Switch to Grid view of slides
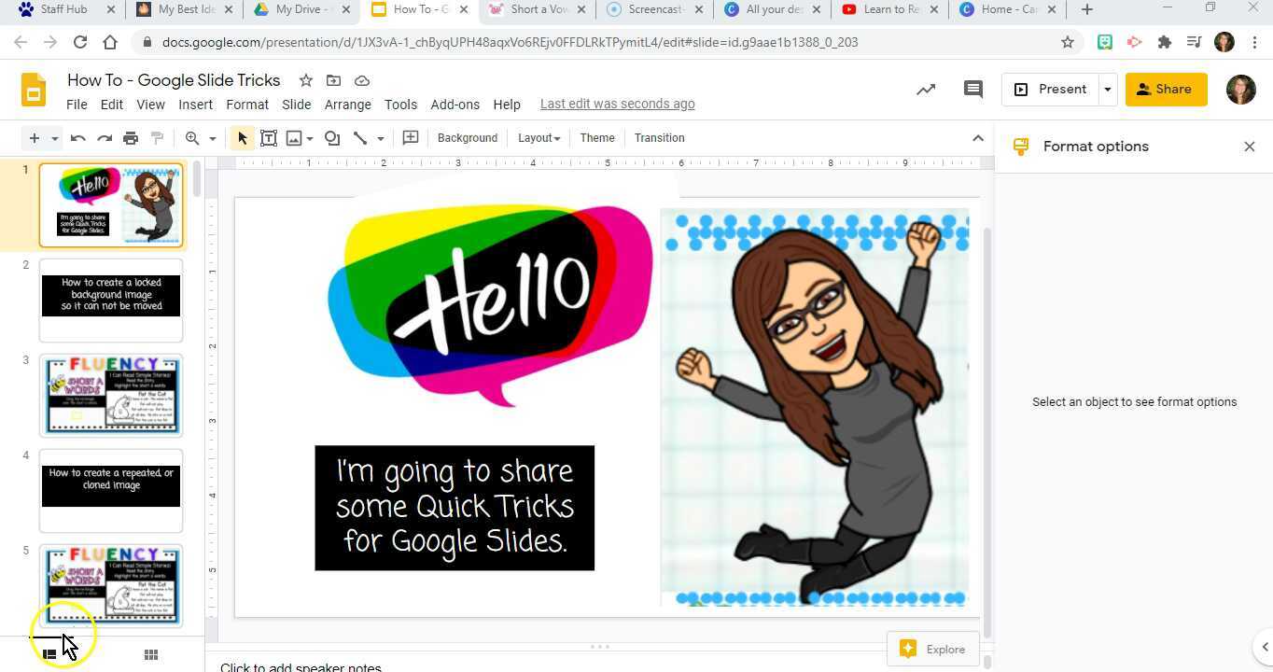Viewport: 1273px width, 672px height. [x=150, y=653]
